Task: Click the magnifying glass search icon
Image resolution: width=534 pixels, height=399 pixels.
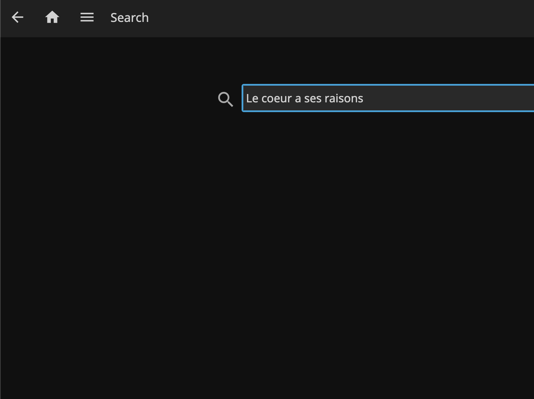Action: click(x=225, y=99)
